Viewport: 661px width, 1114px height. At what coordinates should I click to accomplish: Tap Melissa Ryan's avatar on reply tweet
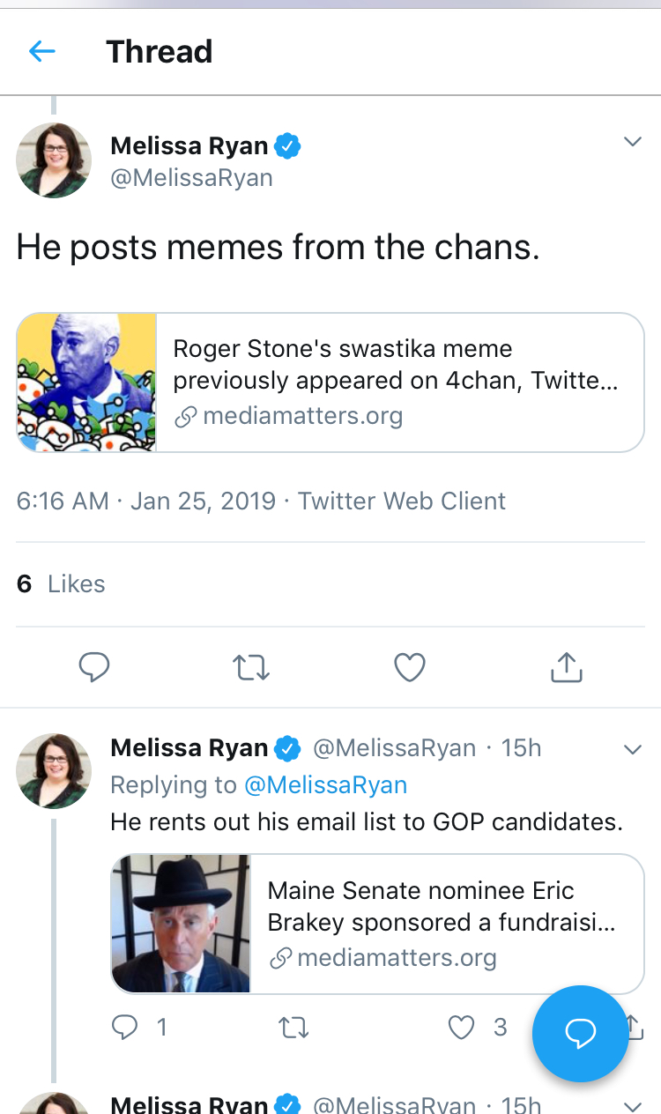(54, 770)
